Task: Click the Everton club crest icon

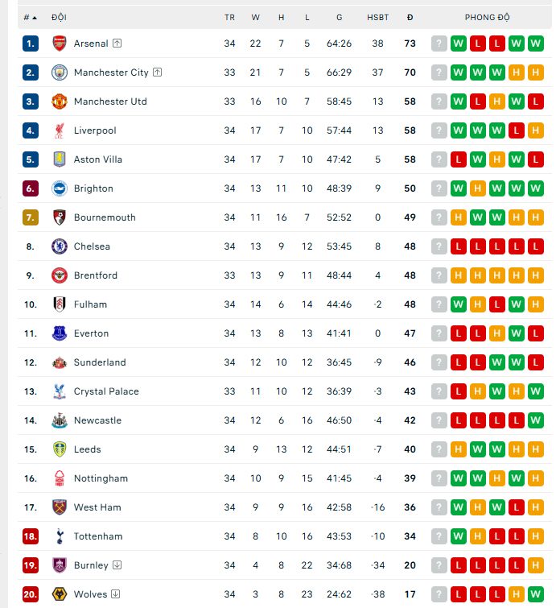Action: [x=60, y=333]
